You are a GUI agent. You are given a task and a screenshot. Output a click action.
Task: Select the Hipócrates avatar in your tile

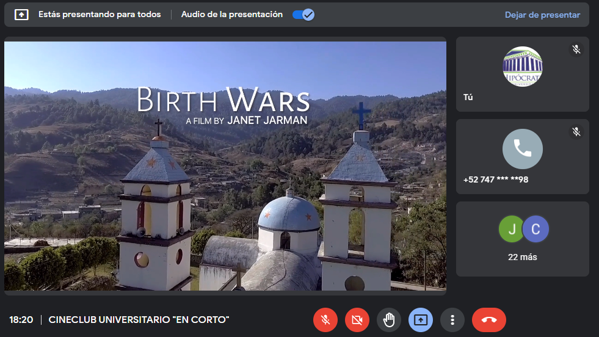coord(522,67)
